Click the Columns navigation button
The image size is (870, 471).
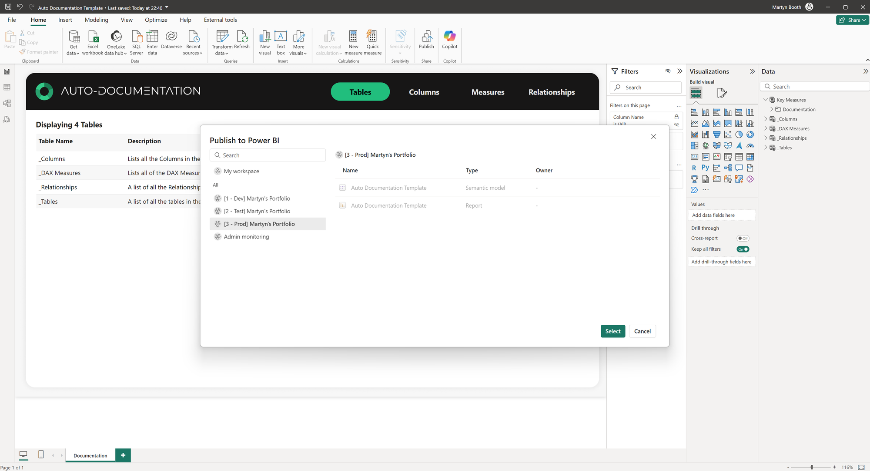[424, 92]
